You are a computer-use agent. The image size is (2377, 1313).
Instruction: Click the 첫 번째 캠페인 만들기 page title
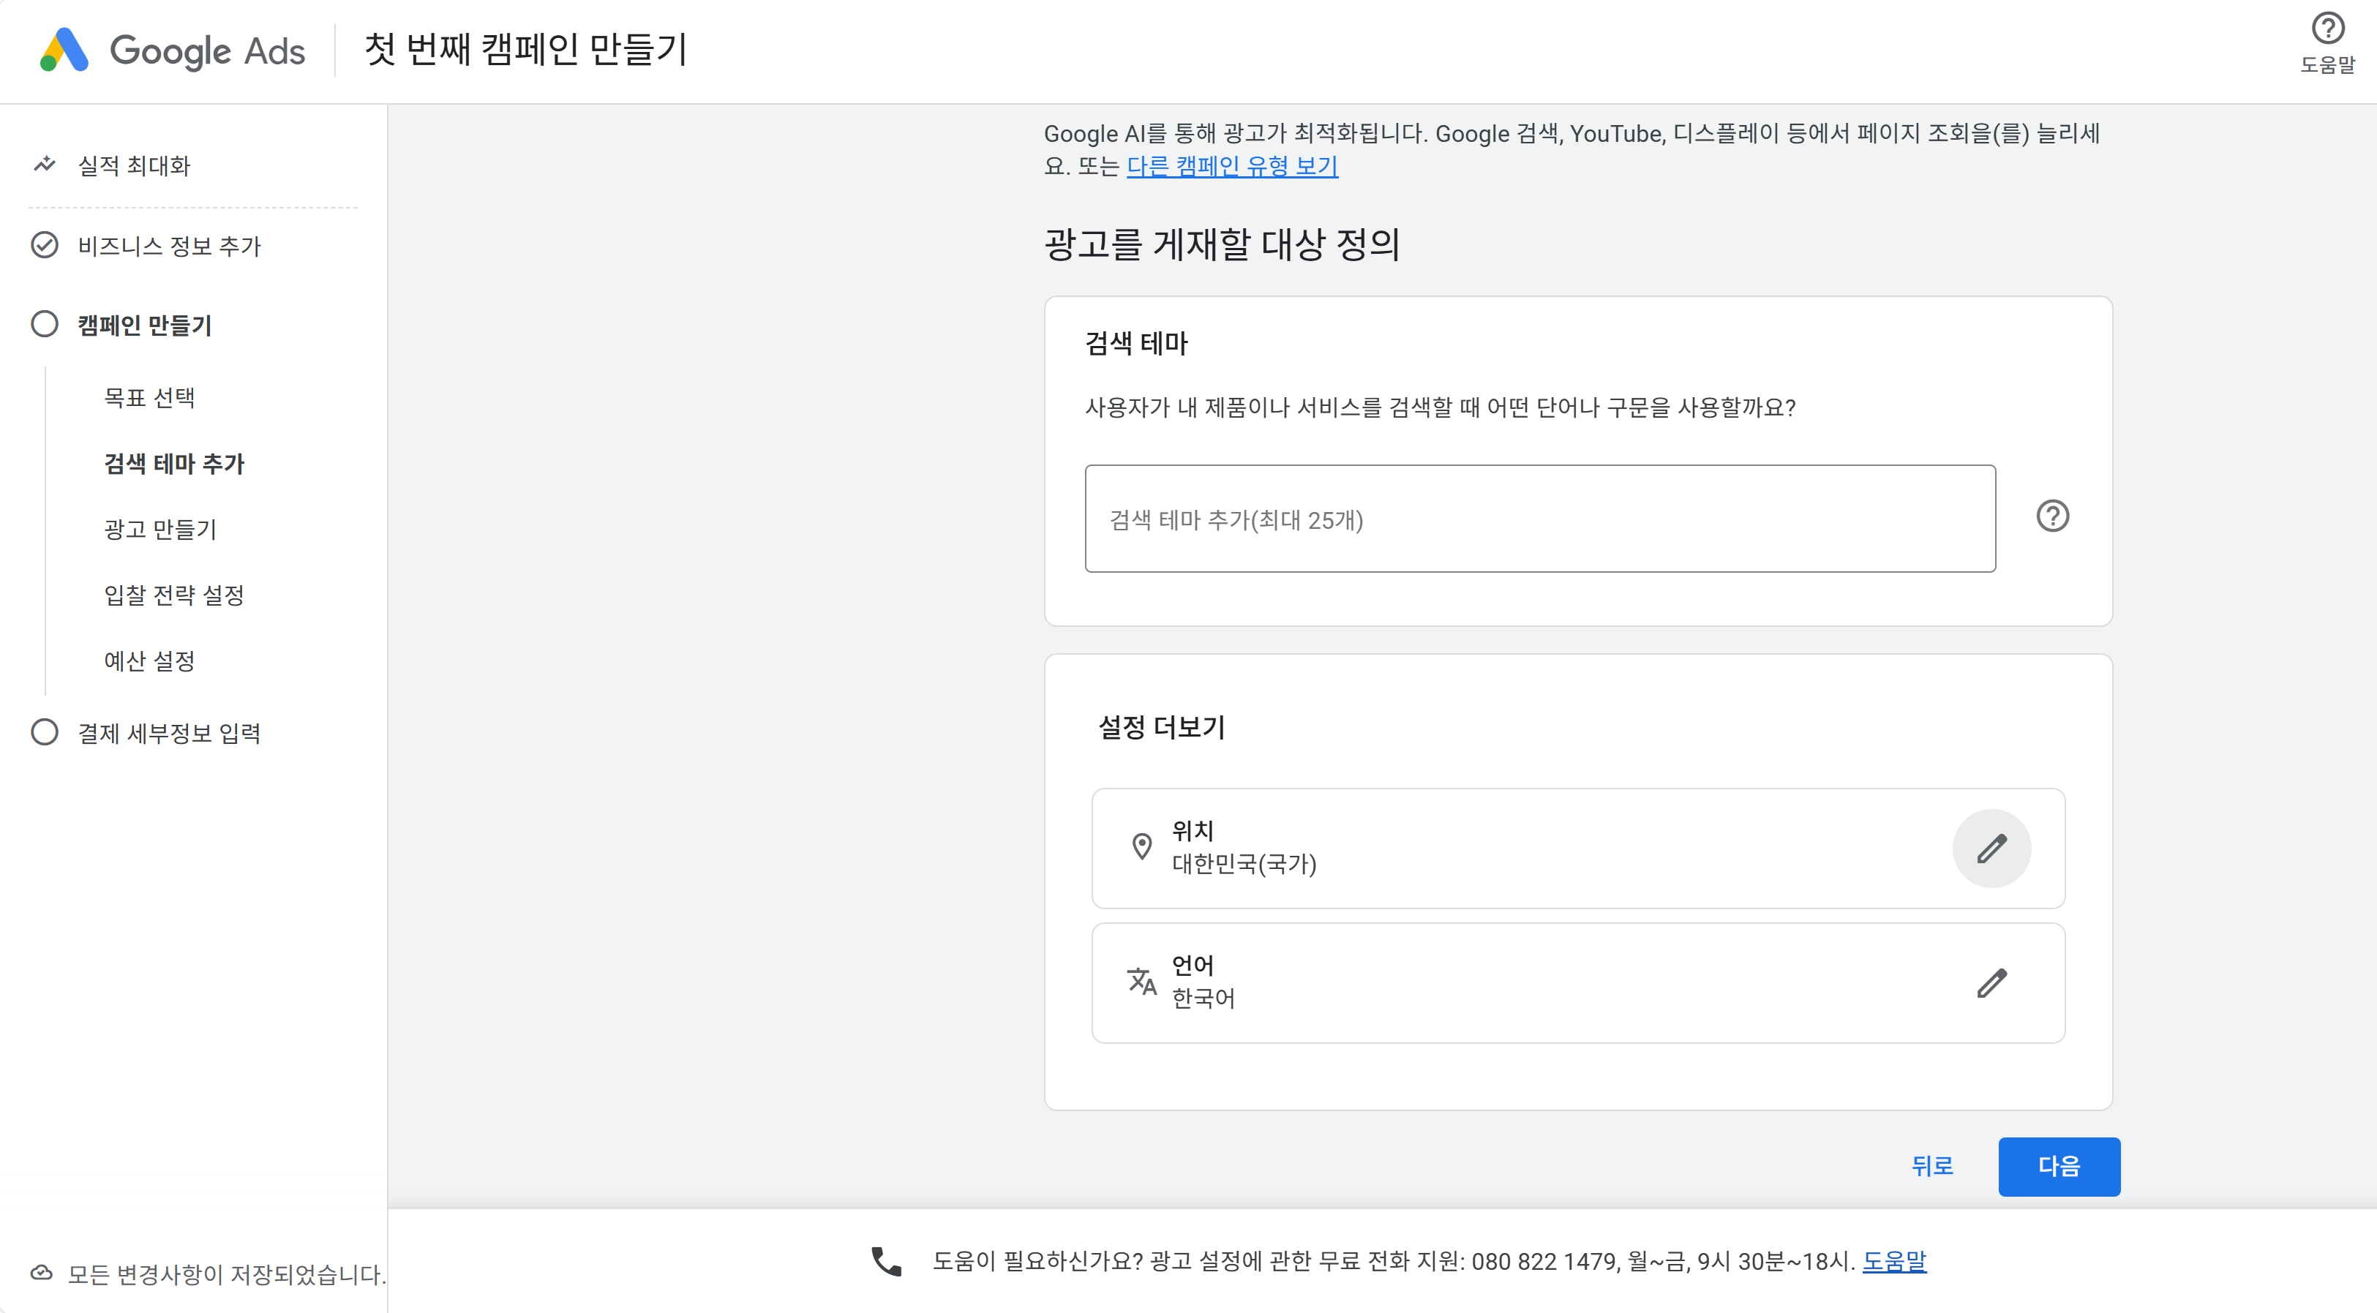(x=526, y=50)
